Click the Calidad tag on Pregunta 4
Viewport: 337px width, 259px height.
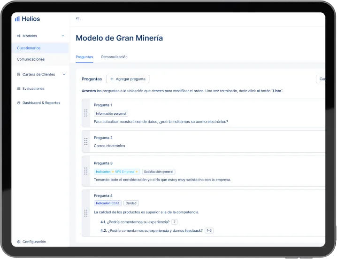131,203
